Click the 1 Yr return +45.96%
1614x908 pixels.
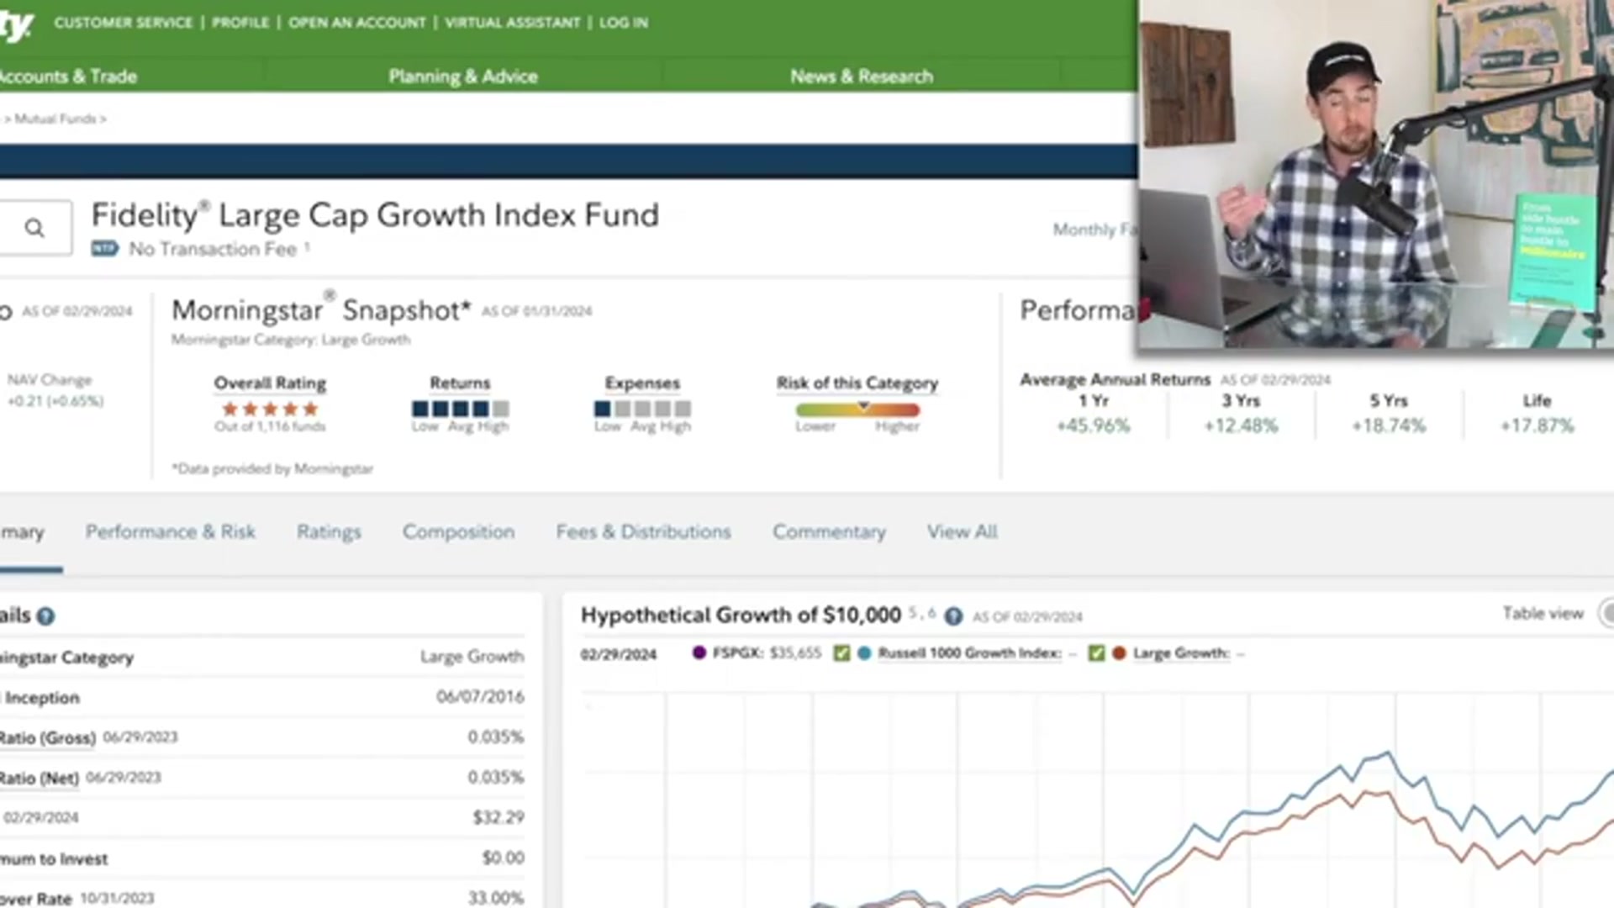[x=1093, y=425]
